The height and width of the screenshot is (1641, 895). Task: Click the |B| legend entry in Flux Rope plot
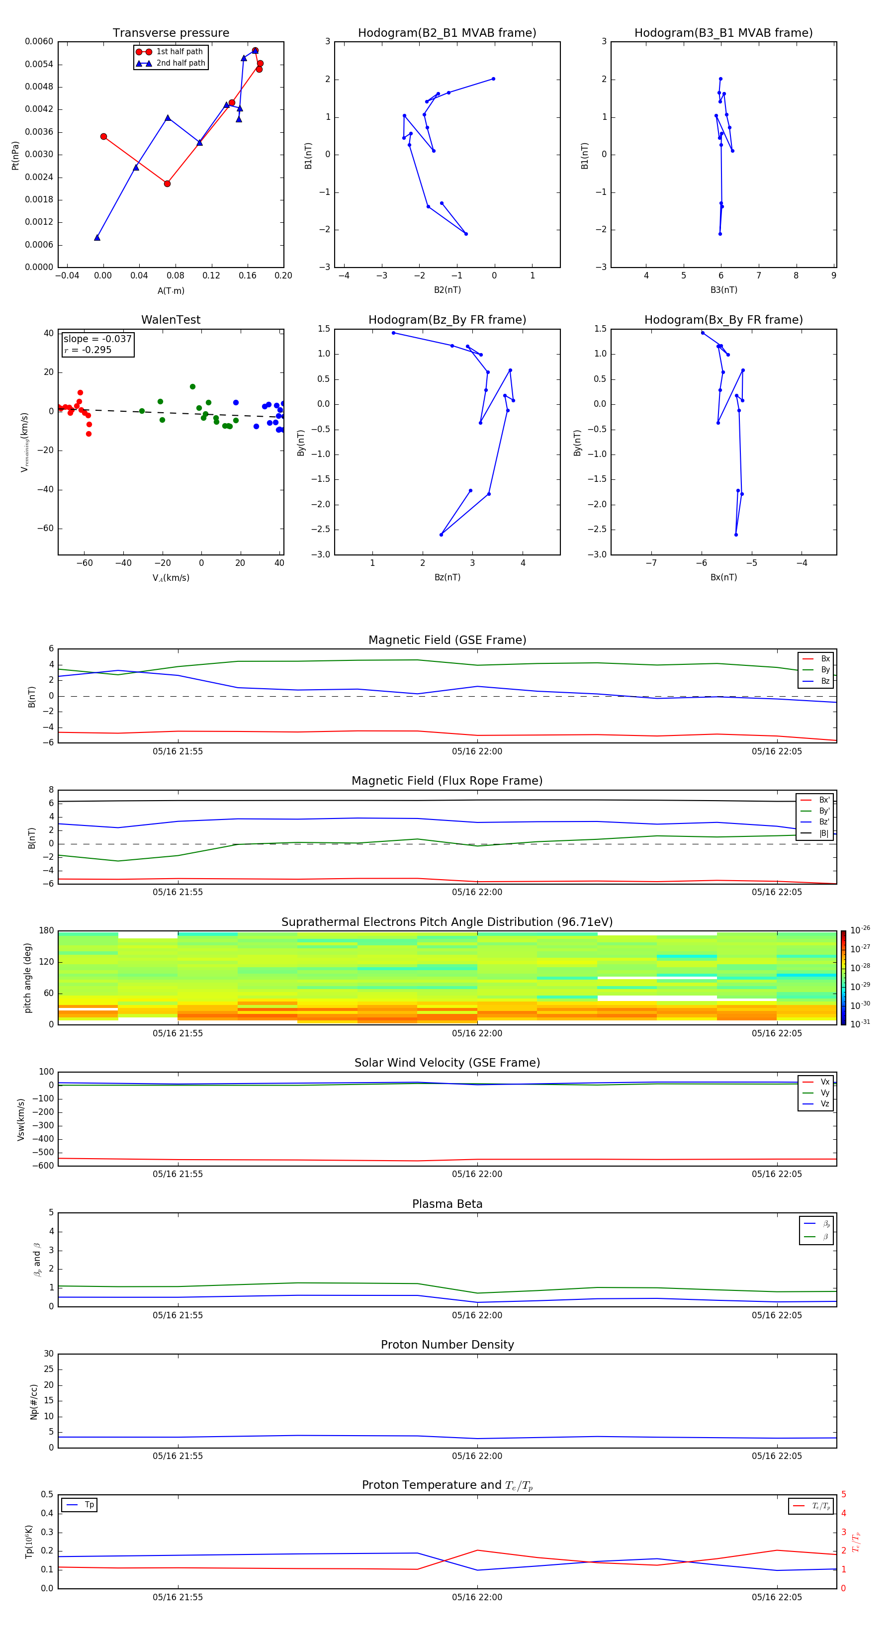pyautogui.click(x=815, y=833)
